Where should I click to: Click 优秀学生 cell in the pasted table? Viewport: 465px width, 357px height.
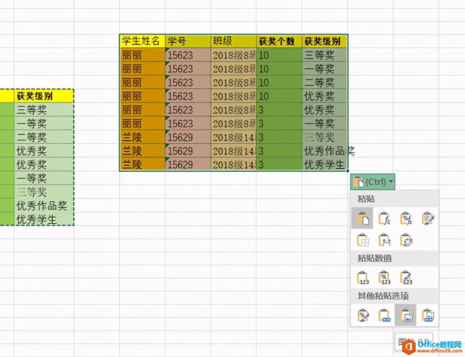[x=324, y=165]
